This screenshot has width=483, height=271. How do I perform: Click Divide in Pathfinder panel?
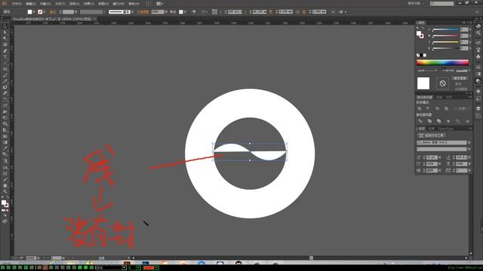point(420,121)
